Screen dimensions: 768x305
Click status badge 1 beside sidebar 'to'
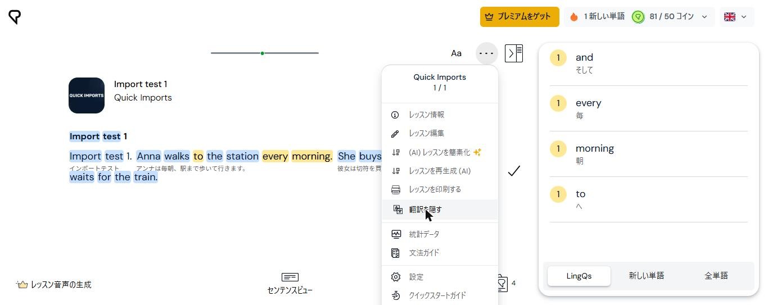(x=558, y=194)
